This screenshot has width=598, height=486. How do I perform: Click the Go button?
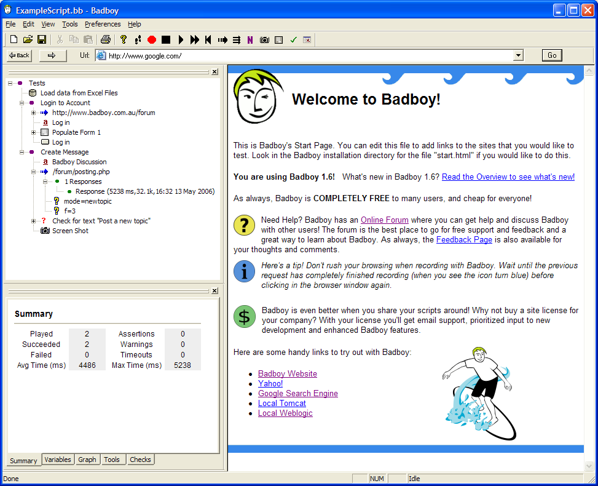tap(552, 55)
